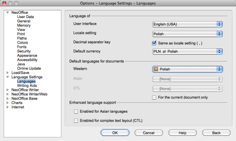Open the Writing Aids page
The width and height of the screenshot is (236, 141).
[27, 85]
